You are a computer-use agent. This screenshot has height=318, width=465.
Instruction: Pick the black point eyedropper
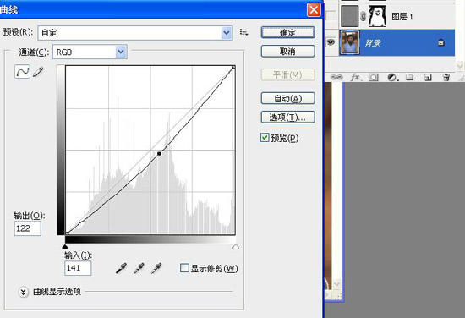point(121,268)
